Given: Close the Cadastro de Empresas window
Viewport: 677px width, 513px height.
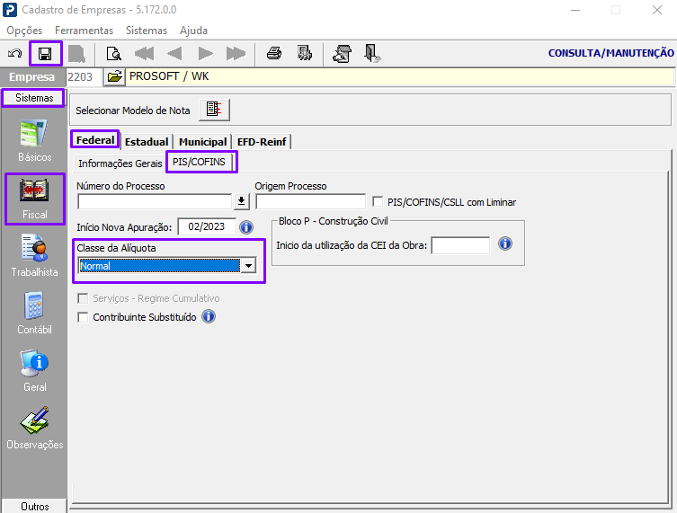Looking at the screenshot, I should pos(656,10).
